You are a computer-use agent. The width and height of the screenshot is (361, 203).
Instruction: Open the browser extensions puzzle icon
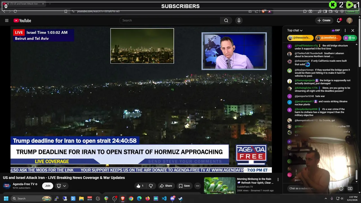pos(305,11)
